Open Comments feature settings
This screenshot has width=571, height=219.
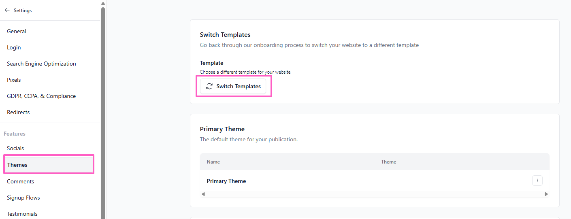20,181
